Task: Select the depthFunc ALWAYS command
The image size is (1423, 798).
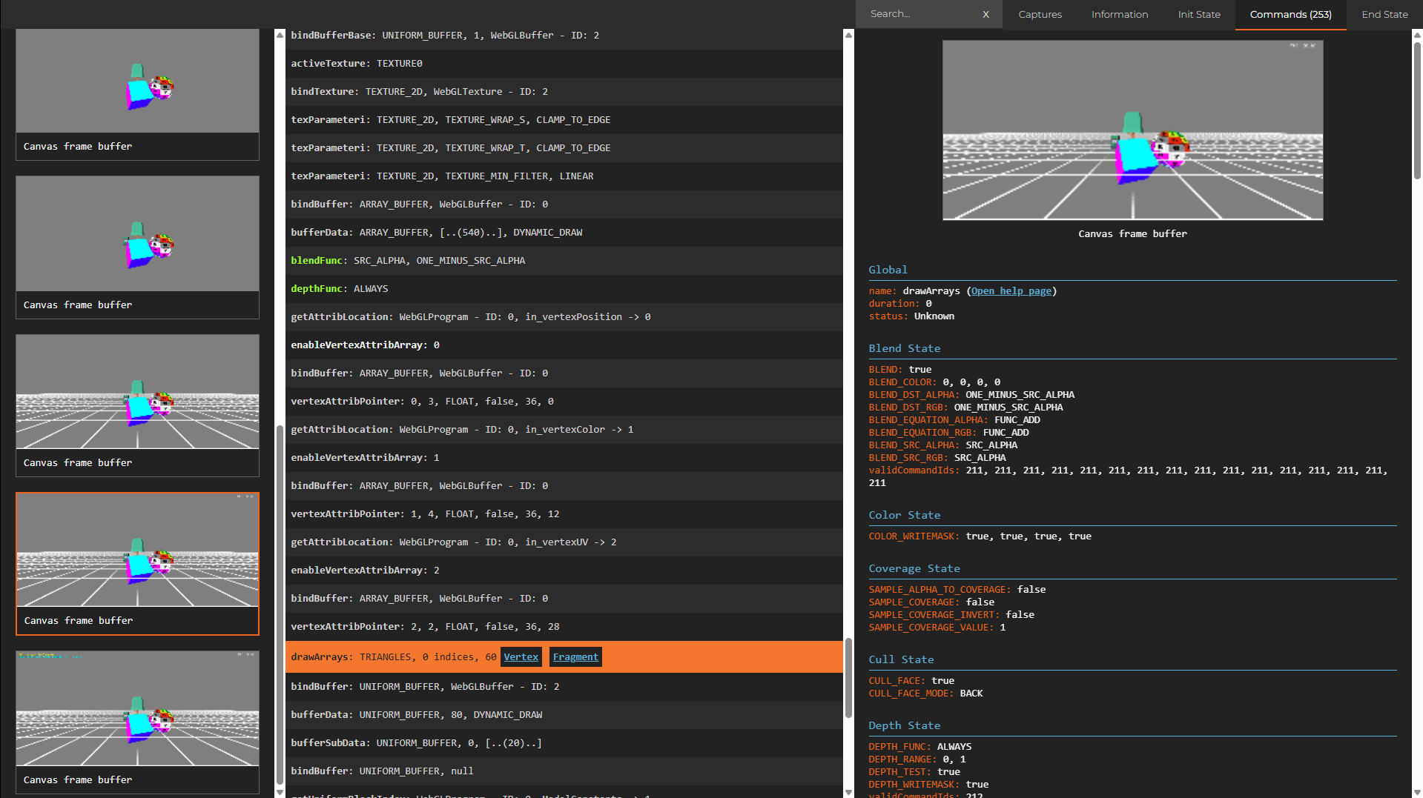Action: tap(340, 289)
